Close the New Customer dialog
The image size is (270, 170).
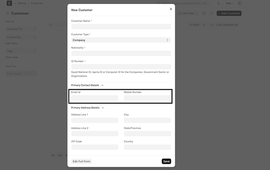(171, 9)
